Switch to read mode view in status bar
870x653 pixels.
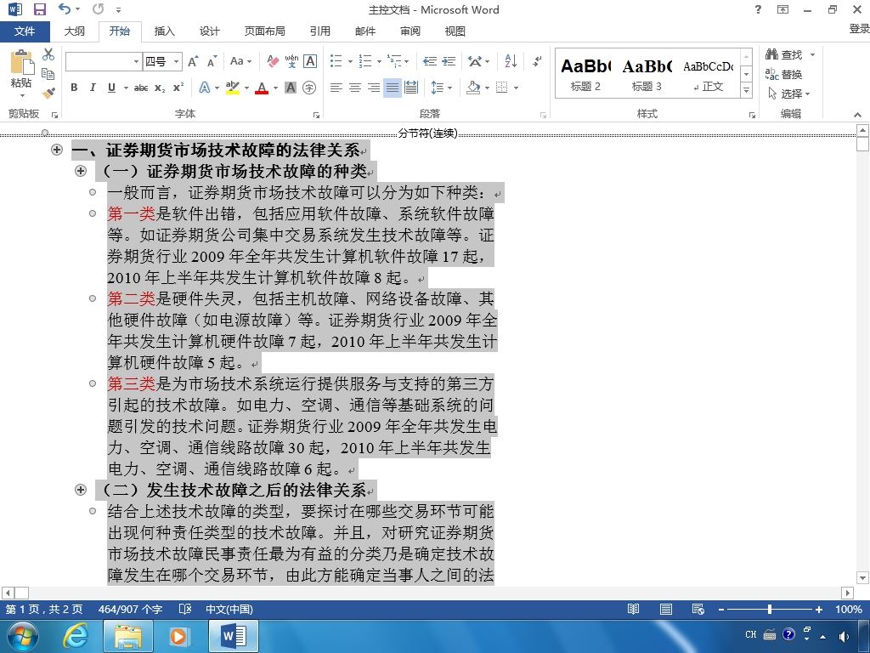633,609
